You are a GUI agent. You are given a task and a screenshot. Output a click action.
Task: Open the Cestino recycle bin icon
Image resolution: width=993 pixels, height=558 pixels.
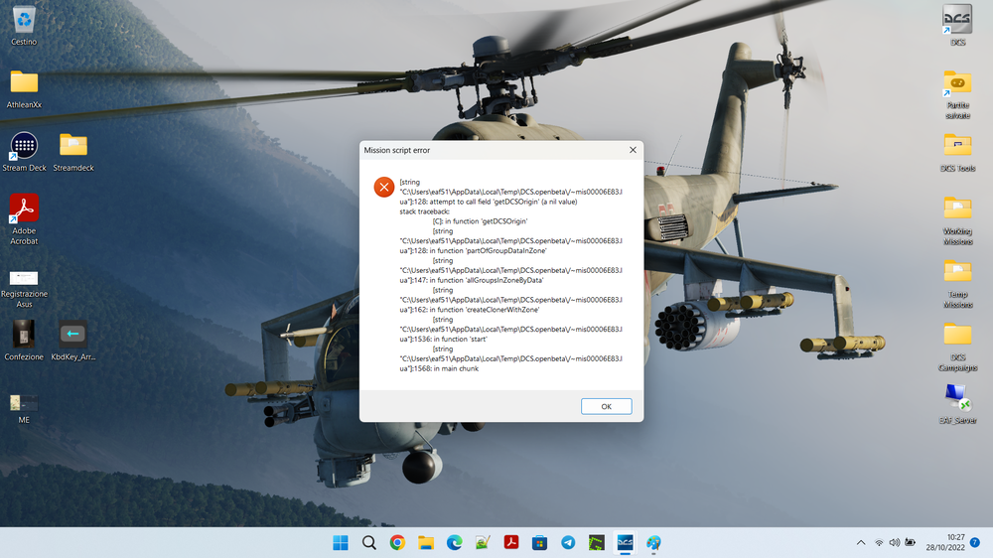[24, 26]
